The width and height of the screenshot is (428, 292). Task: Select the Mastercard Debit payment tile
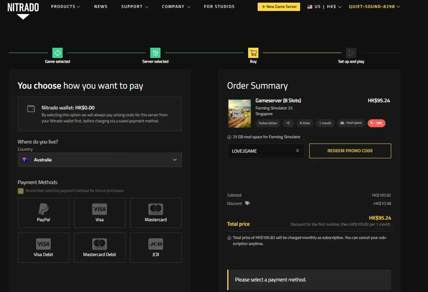[99, 247]
